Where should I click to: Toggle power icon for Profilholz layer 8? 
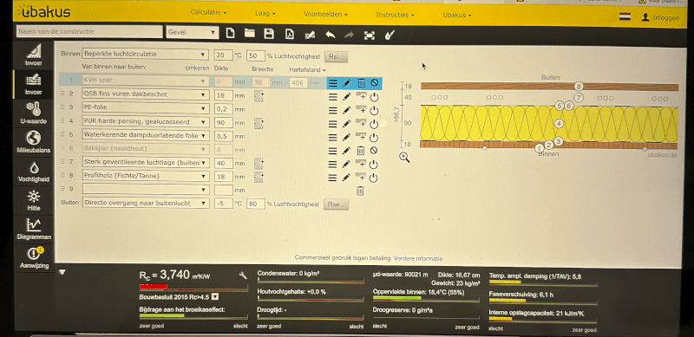(374, 178)
